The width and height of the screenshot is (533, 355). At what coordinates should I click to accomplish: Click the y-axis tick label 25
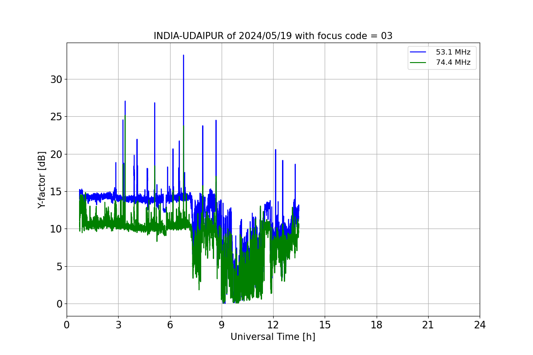click(x=57, y=117)
